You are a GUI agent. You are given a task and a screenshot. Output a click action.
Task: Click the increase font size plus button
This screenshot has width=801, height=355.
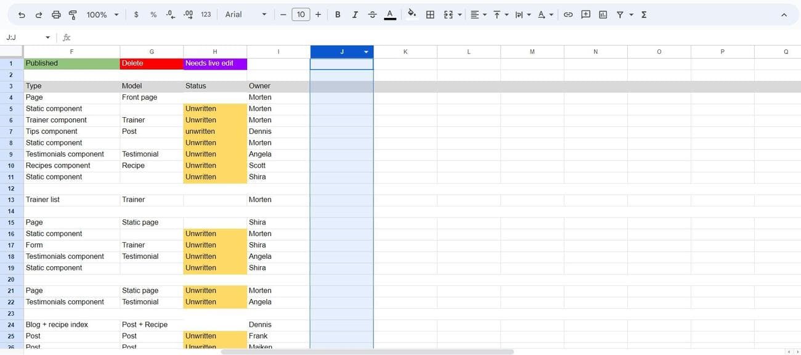pyautogui.click(x=318, y=15)
